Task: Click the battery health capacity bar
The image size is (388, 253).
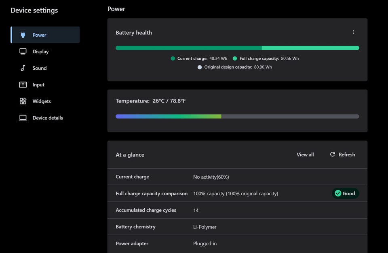Action: point(237,48)
